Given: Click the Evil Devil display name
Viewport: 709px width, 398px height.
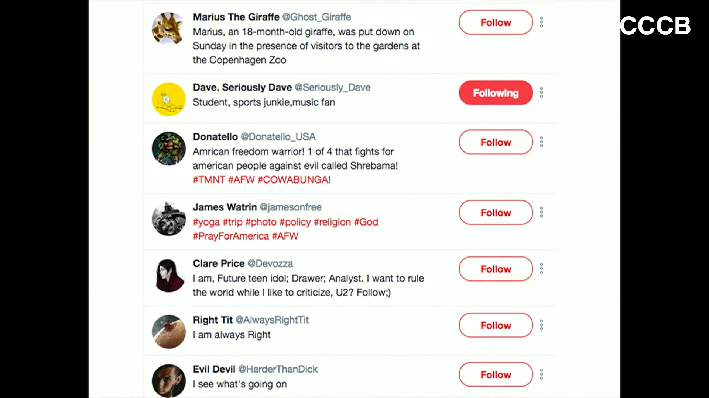Looking at the screenshot, I should (x=214, y=369).
